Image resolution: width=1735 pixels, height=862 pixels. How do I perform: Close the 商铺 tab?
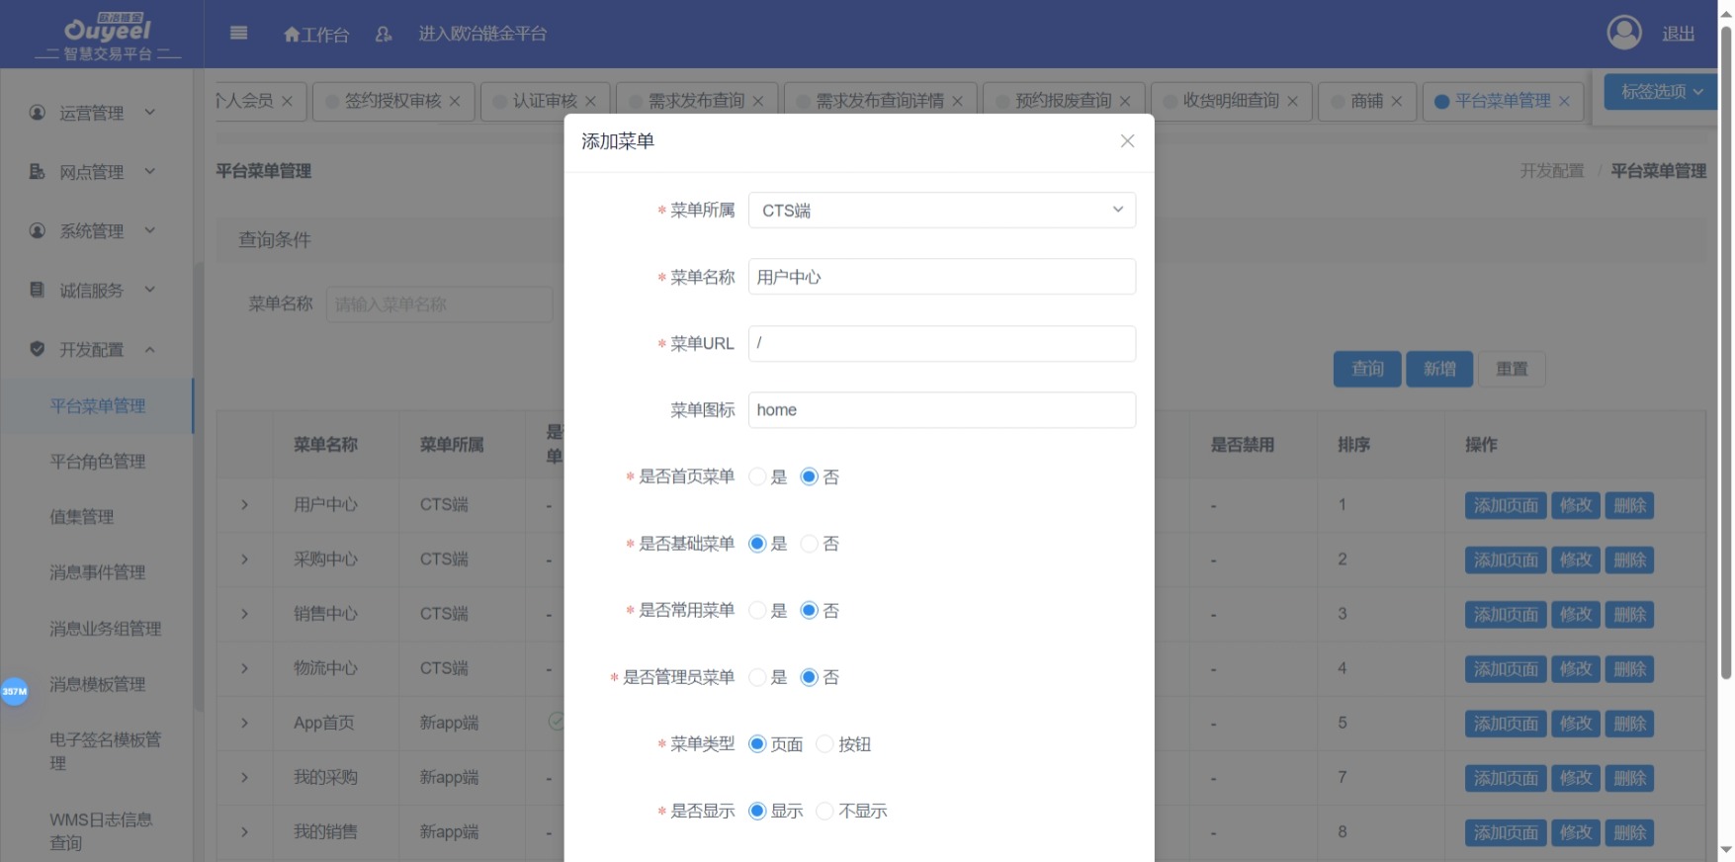coord(1396,101)
